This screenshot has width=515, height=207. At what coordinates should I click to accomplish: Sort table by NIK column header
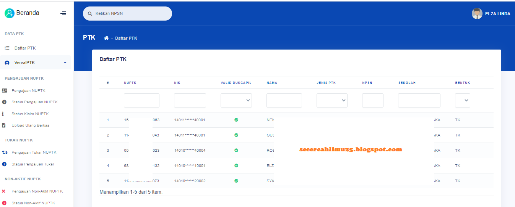click(177, 83)
